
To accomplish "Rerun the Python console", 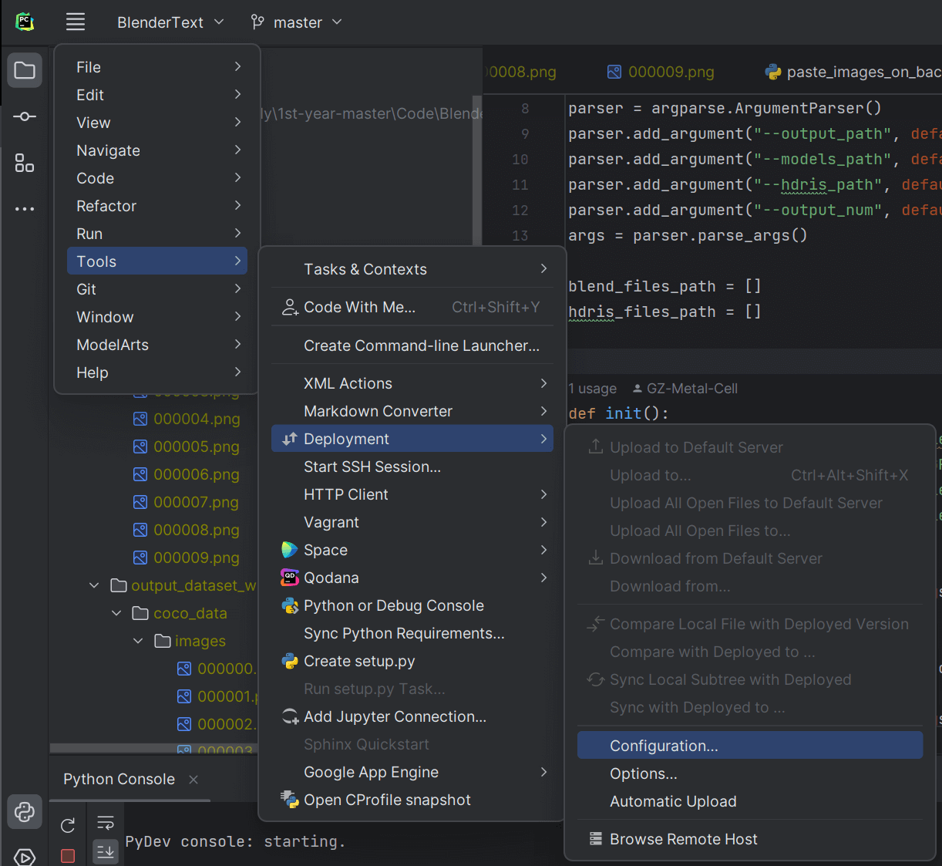I will pos(68,826).
